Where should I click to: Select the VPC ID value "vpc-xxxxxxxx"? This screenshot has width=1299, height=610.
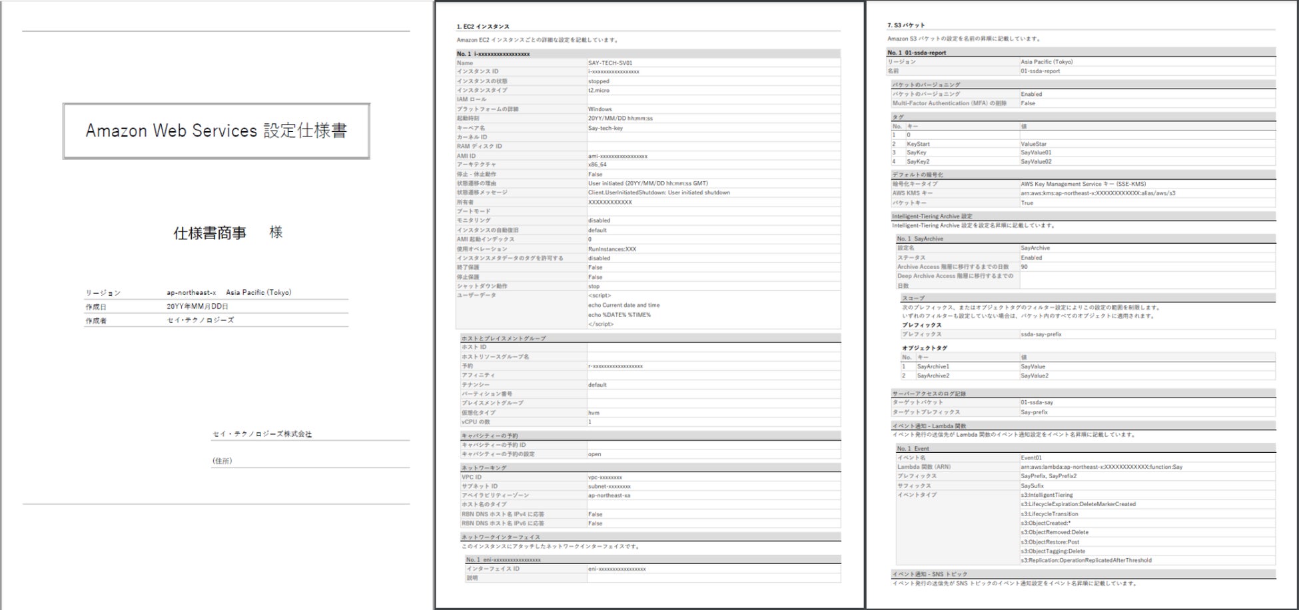click(605, 477)
